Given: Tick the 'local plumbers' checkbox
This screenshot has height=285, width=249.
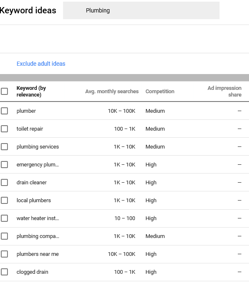Looking at the screenshot, I should coord(4,200).
